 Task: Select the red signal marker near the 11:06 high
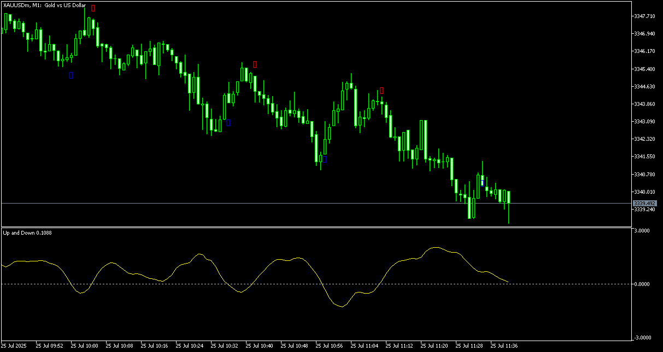[x=382, y=91]
